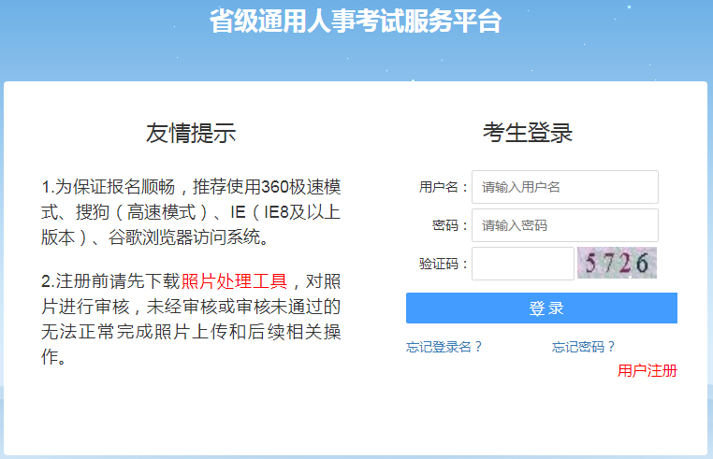Go to 用户注册 registration link
Viewport: 713px width, 459px height.
click(648, 371)
